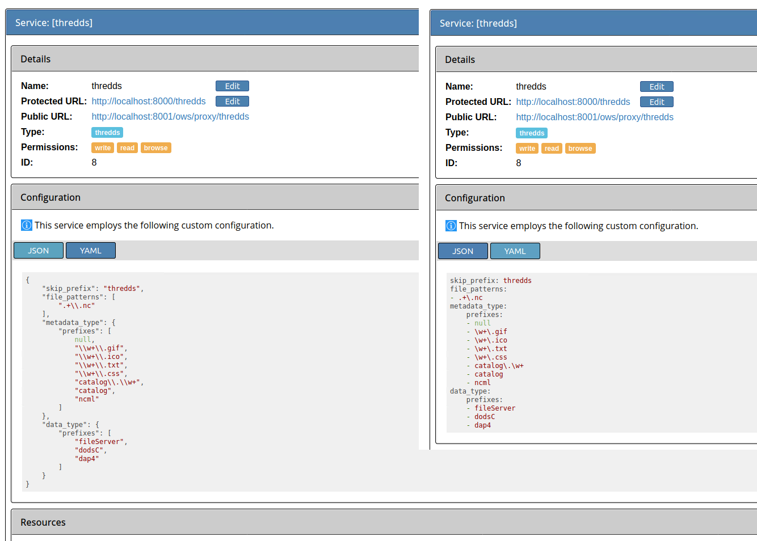This screenshot has width=757, height=541.
Task: Click the right Details section header
Action: (x=596, y=60)
